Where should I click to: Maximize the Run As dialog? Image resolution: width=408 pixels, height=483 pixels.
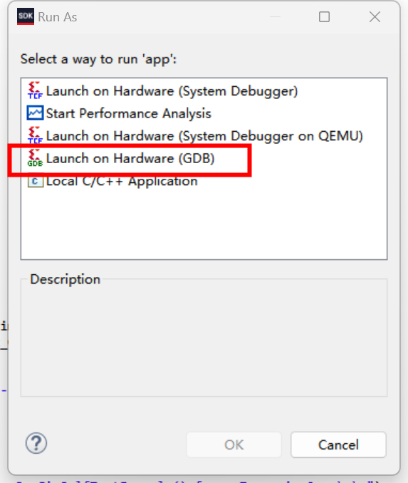point(324,16)
